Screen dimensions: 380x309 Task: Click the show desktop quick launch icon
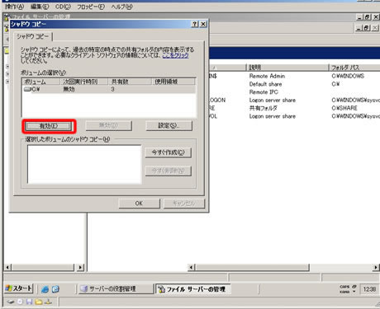point(55,289)
